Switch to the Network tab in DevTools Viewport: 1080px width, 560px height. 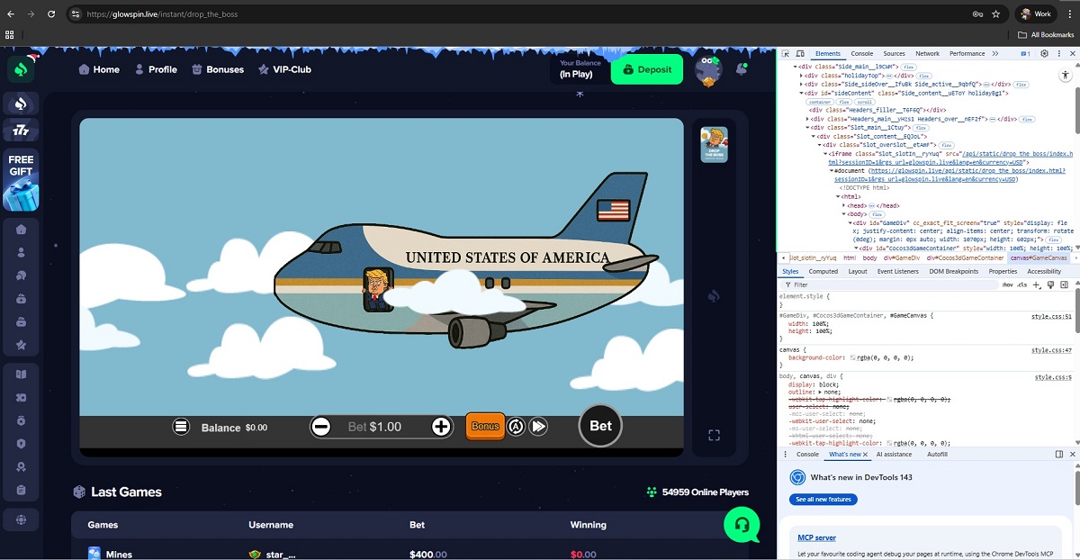click(927, 54)
